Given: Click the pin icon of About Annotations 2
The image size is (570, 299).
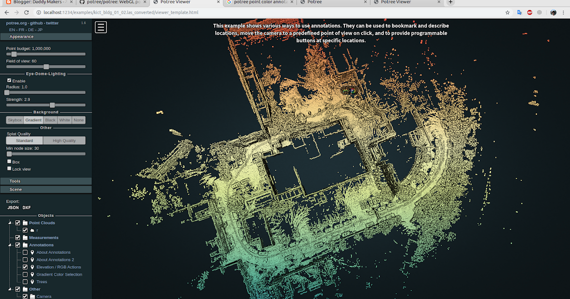Looking at the screenshot, I should click(x=32, y=260).
